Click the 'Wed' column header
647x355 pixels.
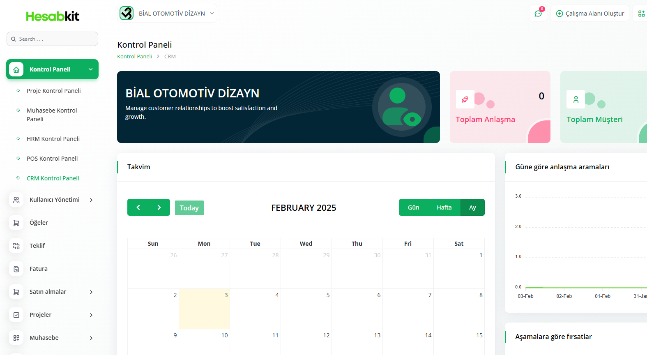tap(306, 244)
